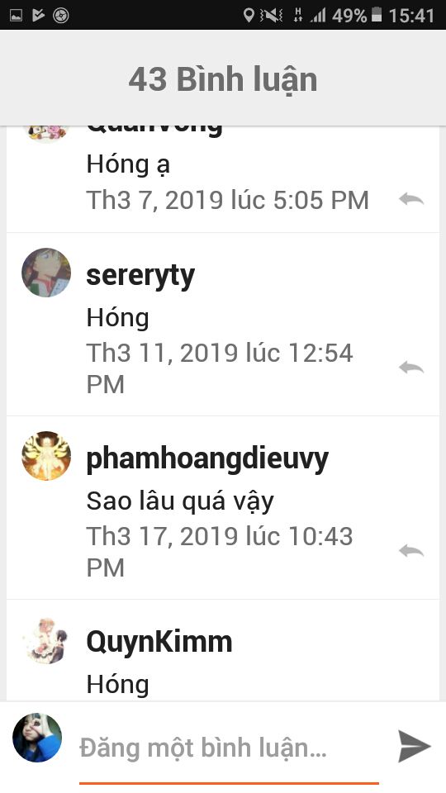Focus the 'Đăng một bình luận' input field

229,748
